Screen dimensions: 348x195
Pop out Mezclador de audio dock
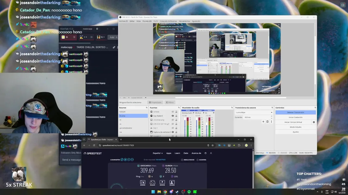232,108
